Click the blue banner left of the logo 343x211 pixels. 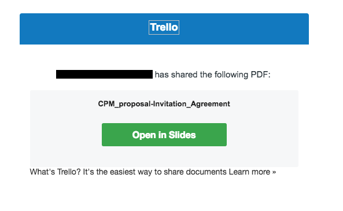84,29
